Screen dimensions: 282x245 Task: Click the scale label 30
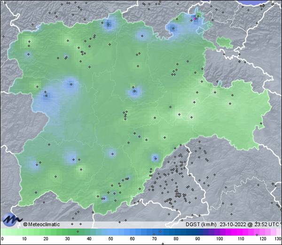[x=67, y=239]
